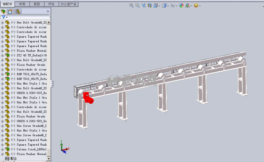Switch to the 草图 tab
The image size is (264, 162).
pyautogui.click(x=37, y=4)
